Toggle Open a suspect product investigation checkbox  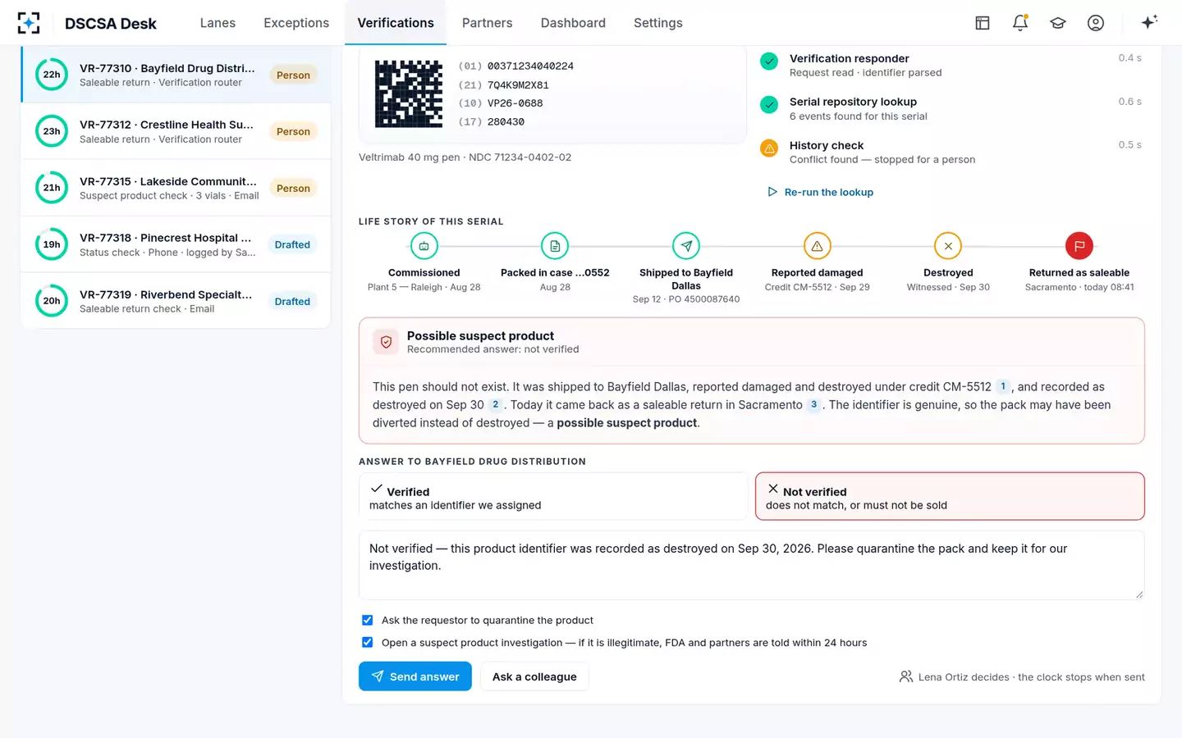point(367,642)
